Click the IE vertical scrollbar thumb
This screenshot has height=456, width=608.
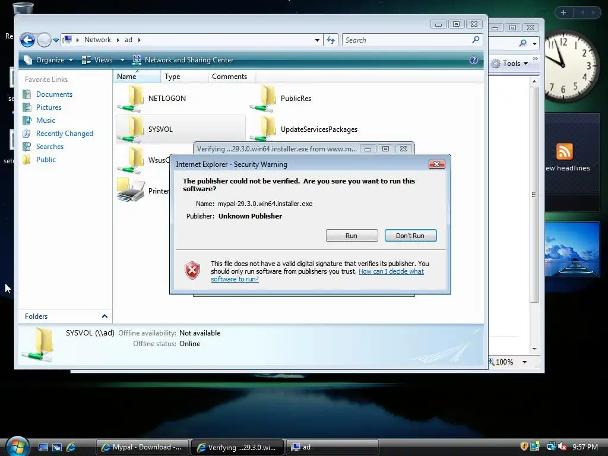(x=534, y=194)
